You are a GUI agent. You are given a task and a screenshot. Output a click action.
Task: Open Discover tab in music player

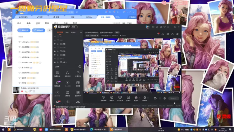tap(40, 17)
